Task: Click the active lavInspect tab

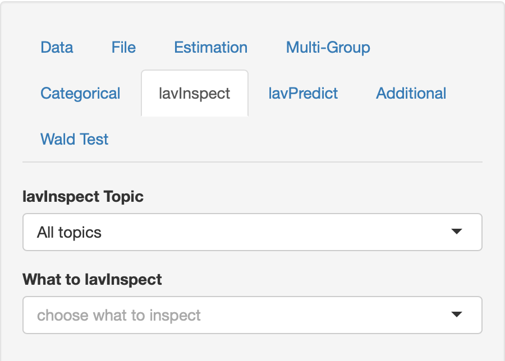Action: [x=194, y=94]
